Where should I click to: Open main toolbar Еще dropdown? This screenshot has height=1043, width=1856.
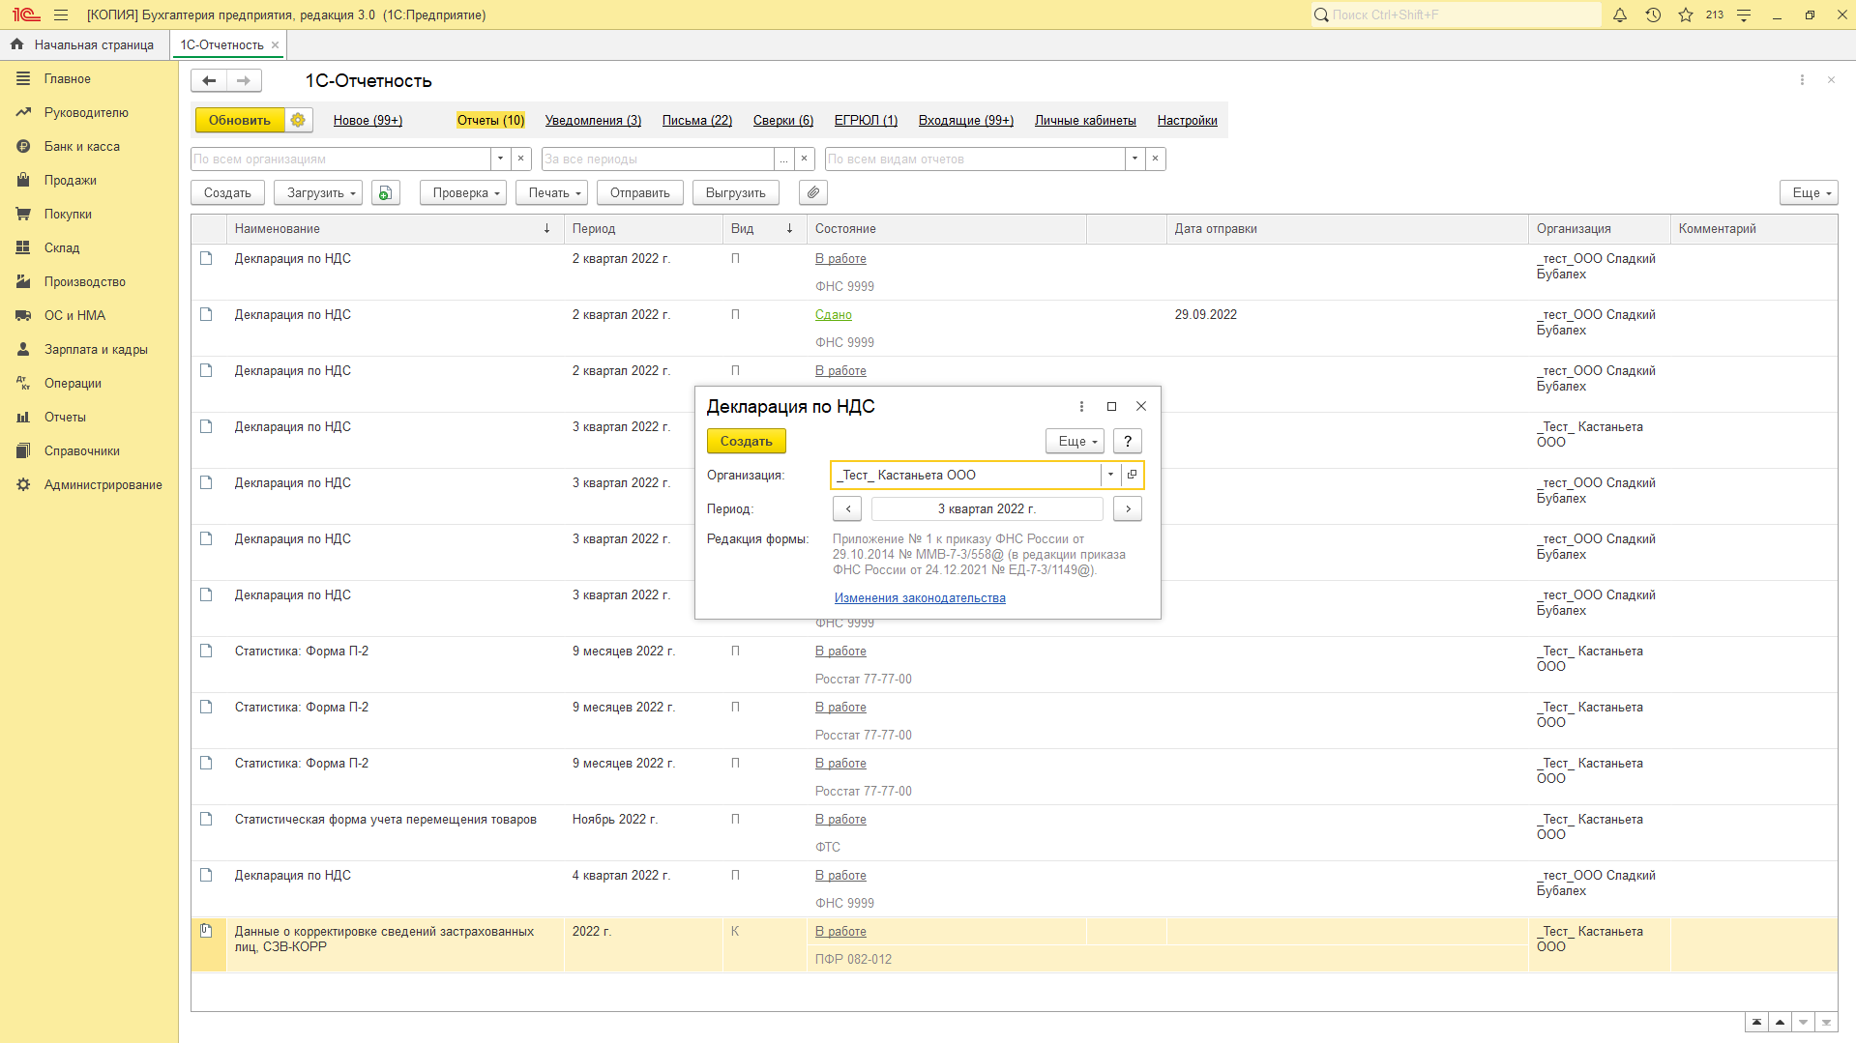click(1808, 192)
